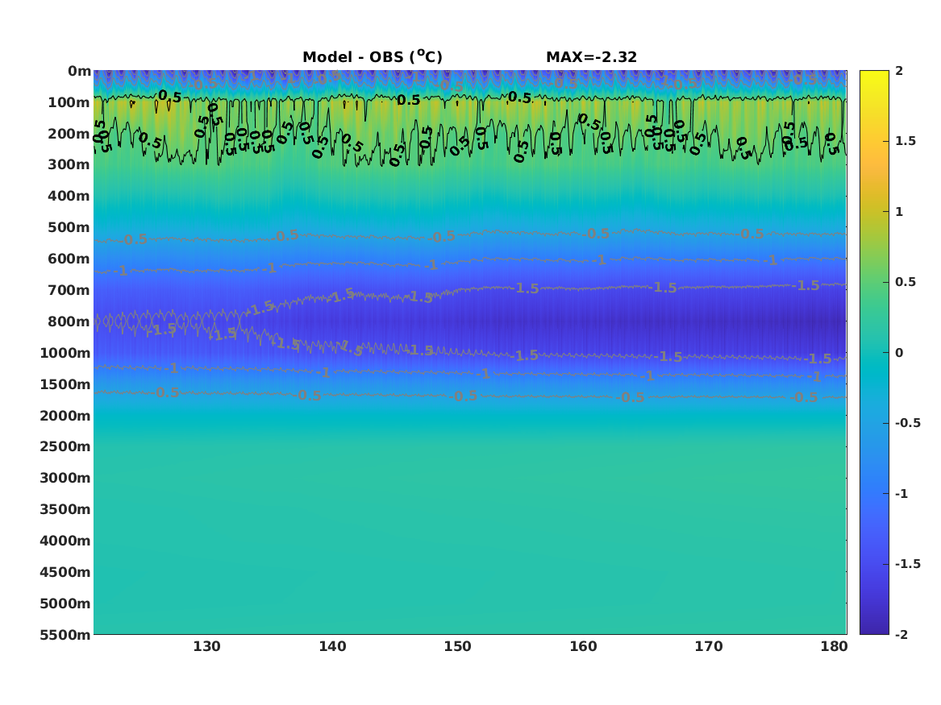
Task: Pick the '2000m' depth axis label
Action: click(65, 416)
